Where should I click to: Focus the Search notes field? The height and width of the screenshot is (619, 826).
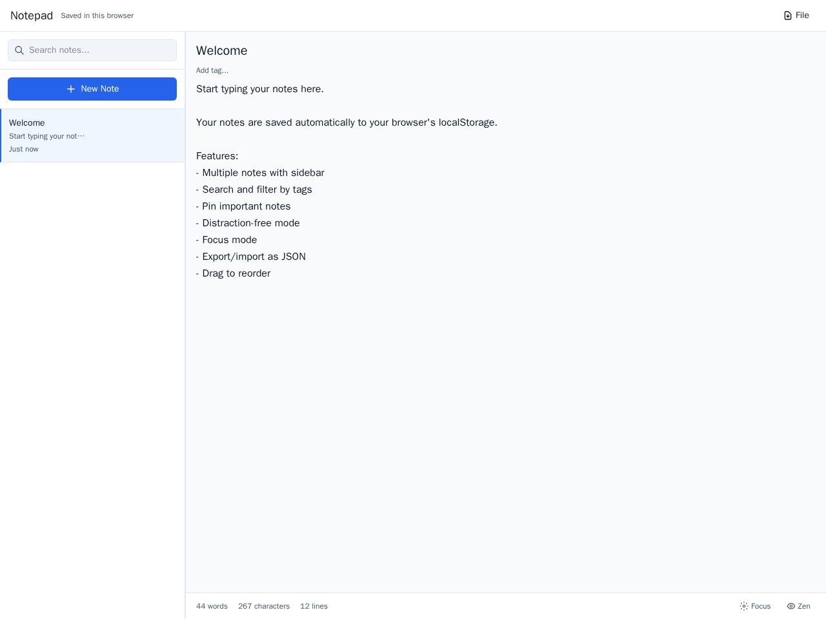pyautogui.click(x=92, y=50)
